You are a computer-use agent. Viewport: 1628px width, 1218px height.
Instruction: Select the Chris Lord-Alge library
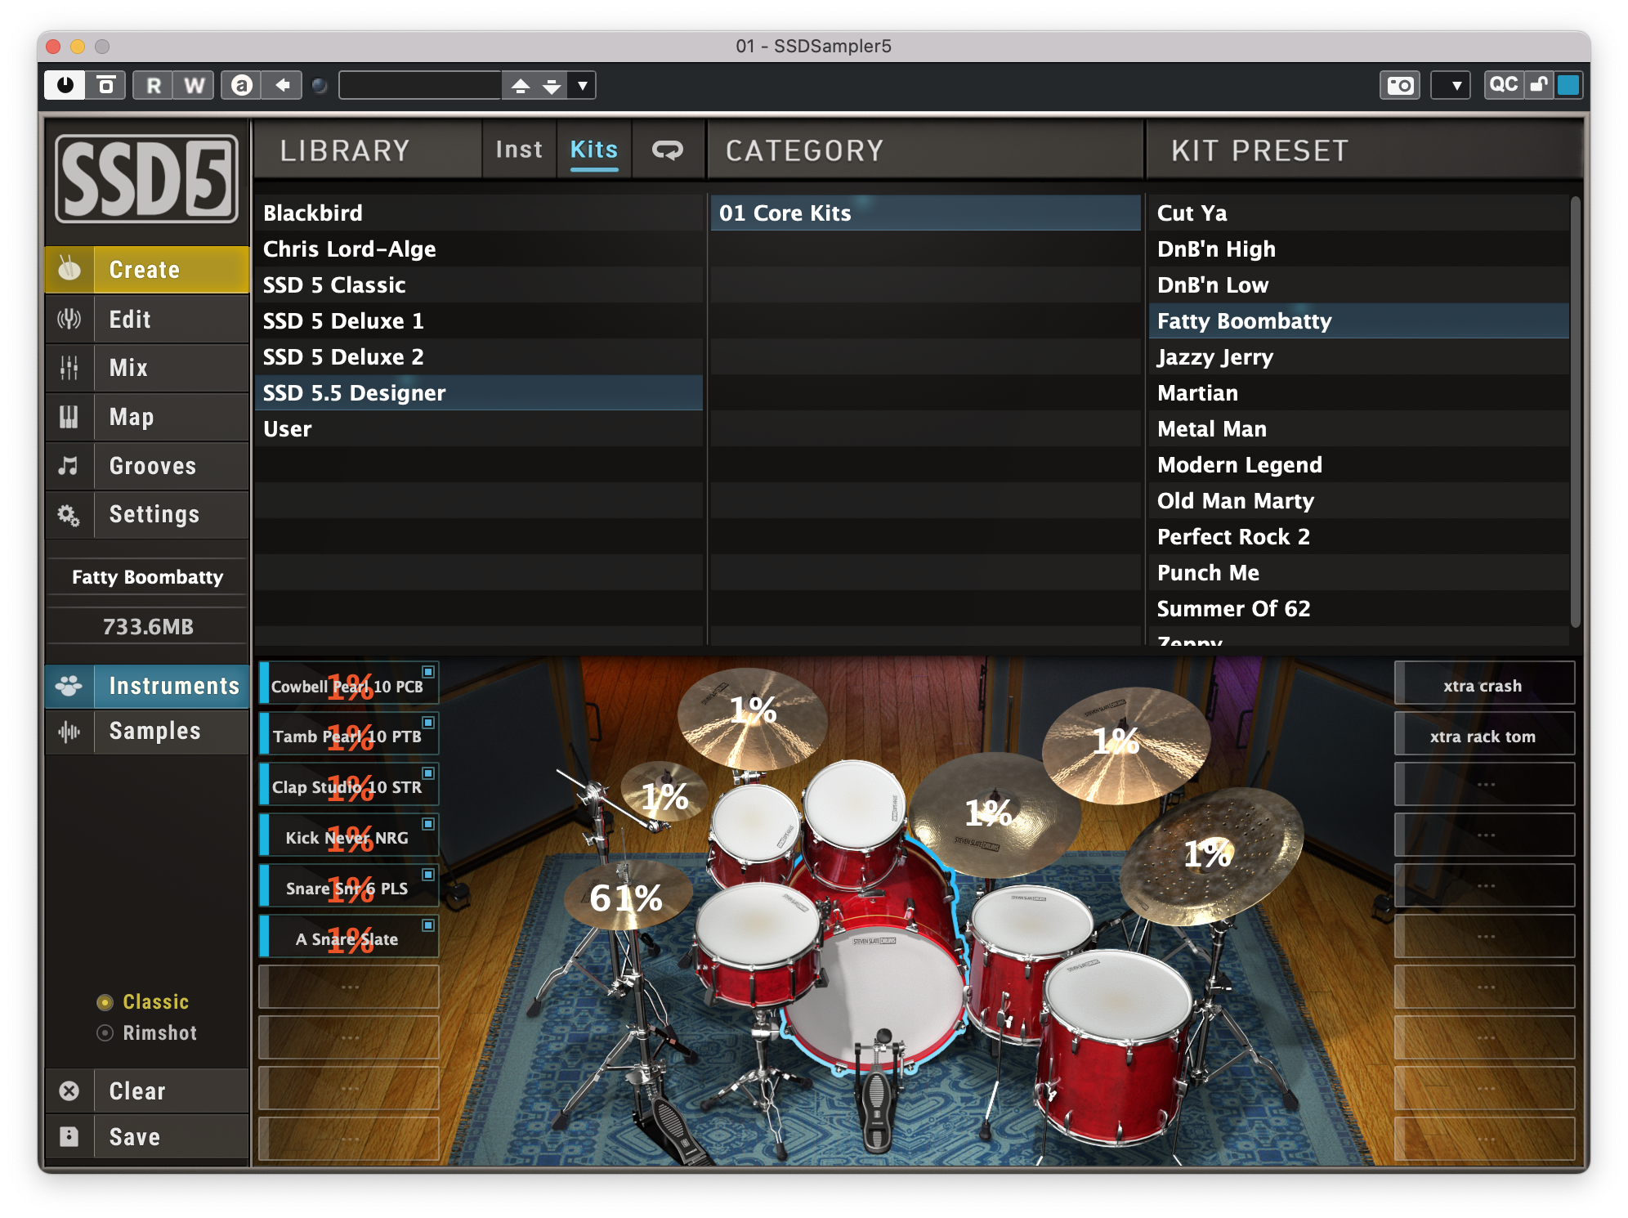coord(479,249)
